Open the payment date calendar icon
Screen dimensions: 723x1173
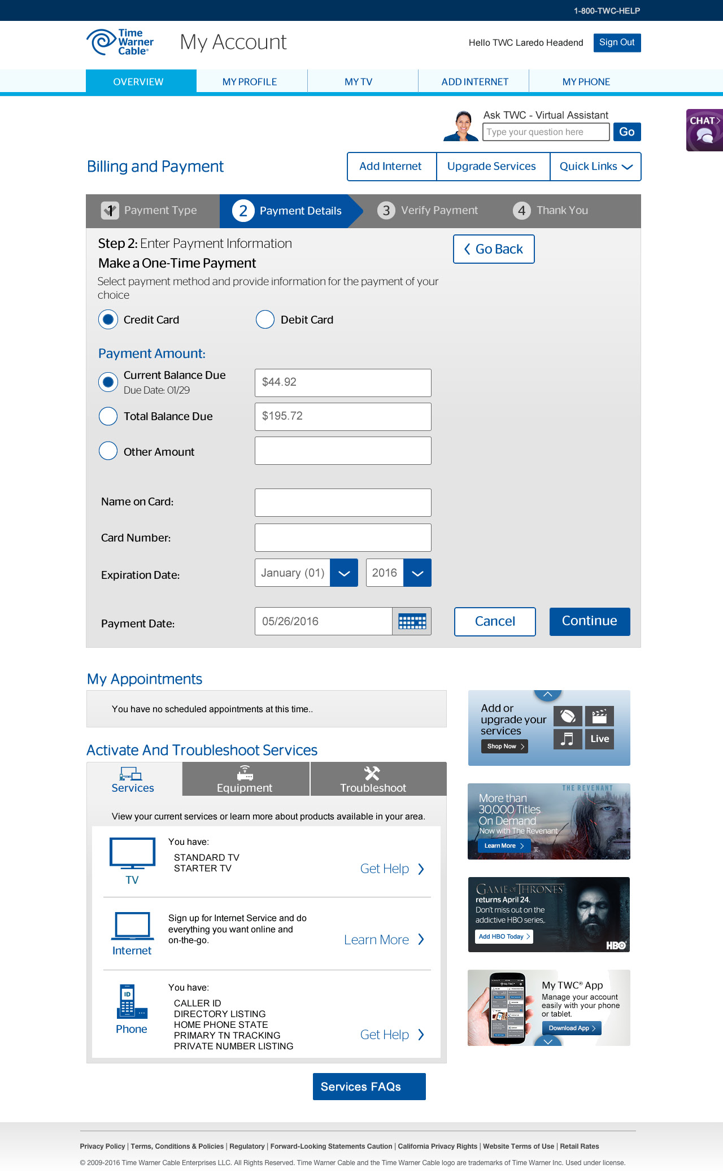pyautogui.click(x=412, y=621)
